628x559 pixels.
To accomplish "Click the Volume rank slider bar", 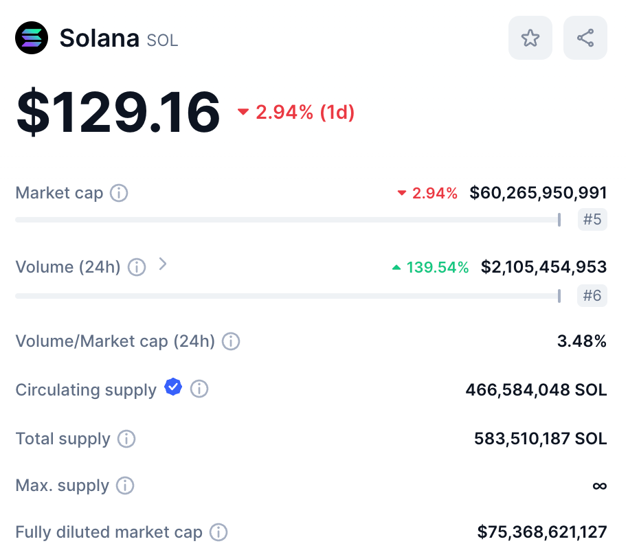I will coord(288,296).
